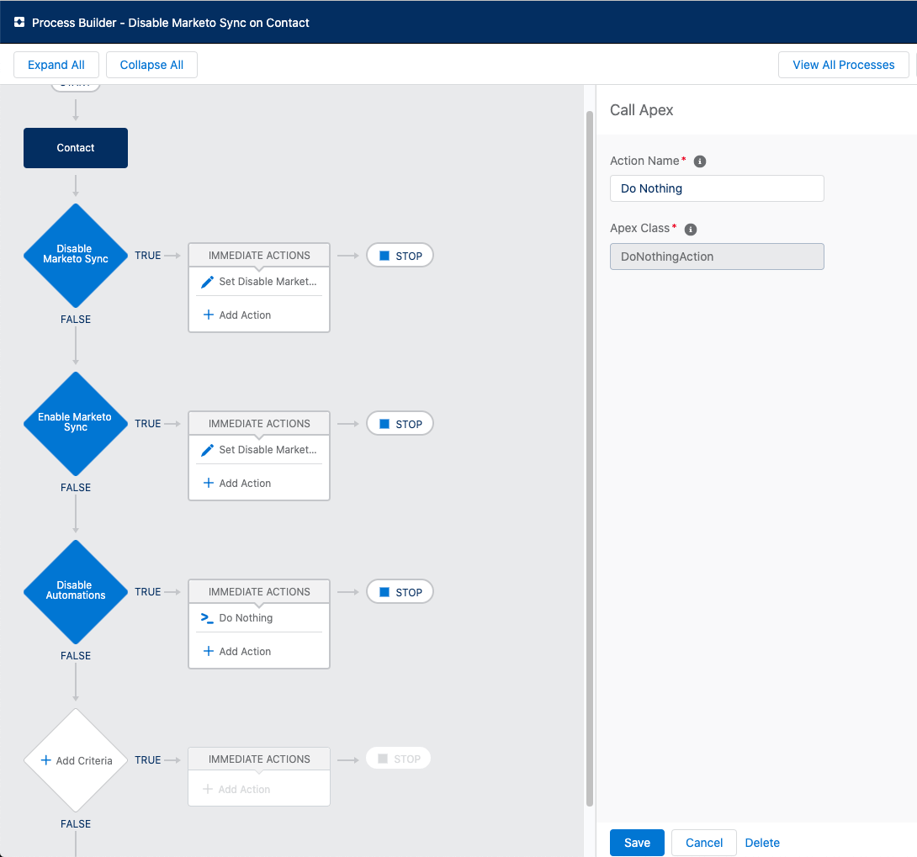Open first Set Disable Marketo pencil action

[259, 282]
